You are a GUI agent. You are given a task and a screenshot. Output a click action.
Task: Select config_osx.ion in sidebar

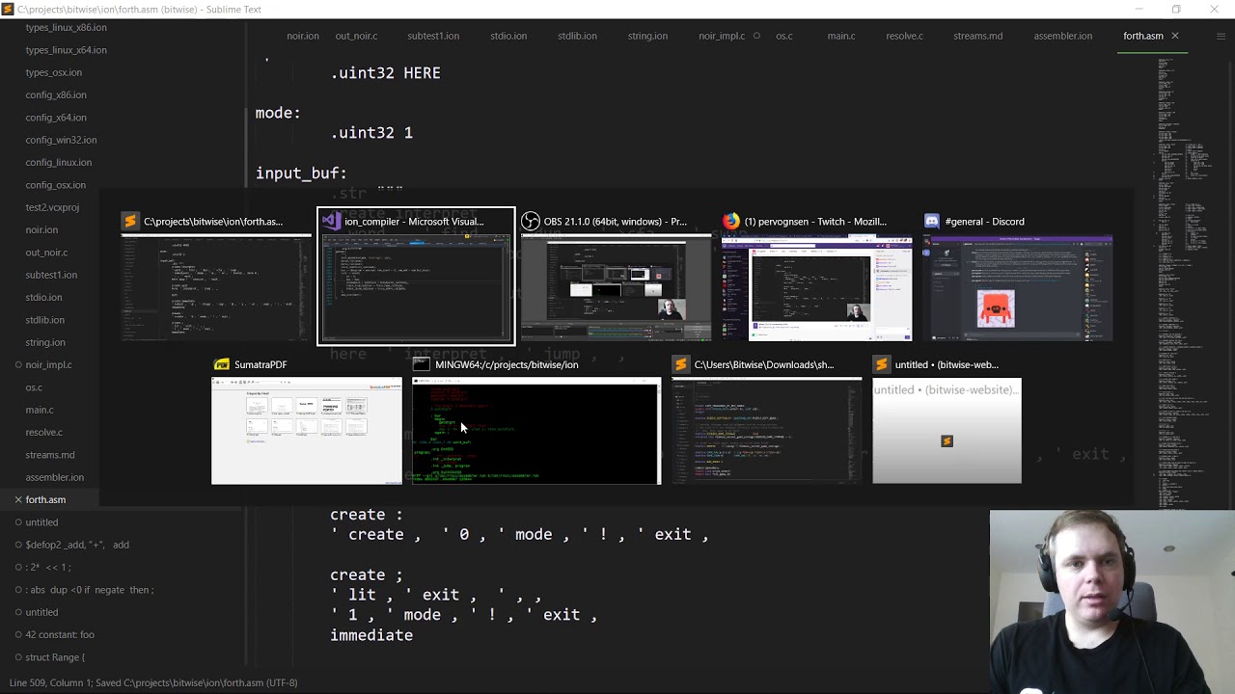(55, 185)
